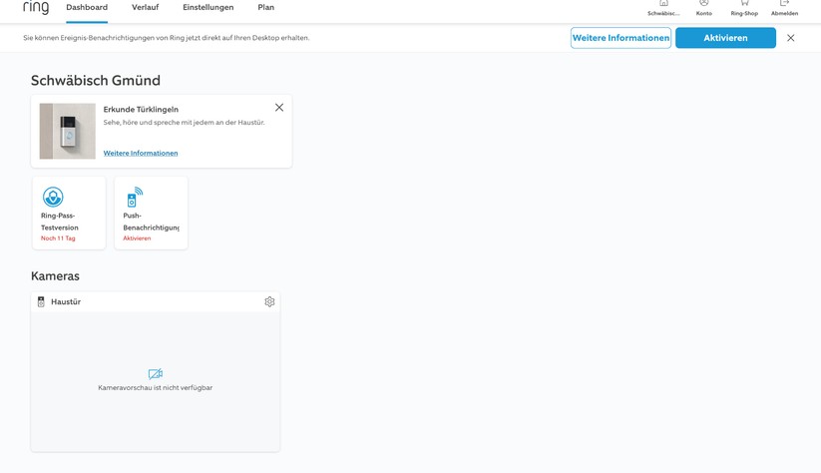
Task: Click the camera unavailable icon
Action: tap(156, 374)
